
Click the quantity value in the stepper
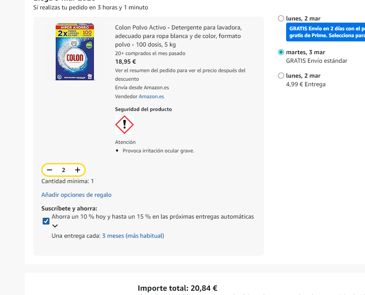[x=63, y=169]
